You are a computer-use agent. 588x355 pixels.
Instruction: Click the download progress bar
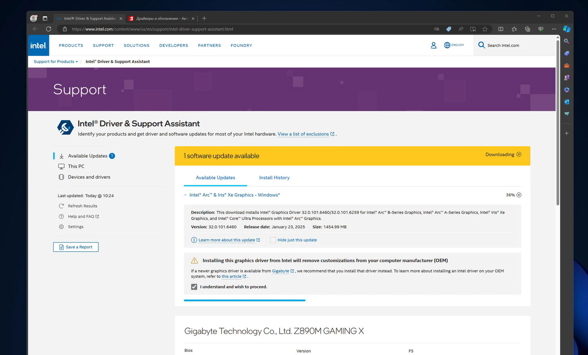point(245,301)
